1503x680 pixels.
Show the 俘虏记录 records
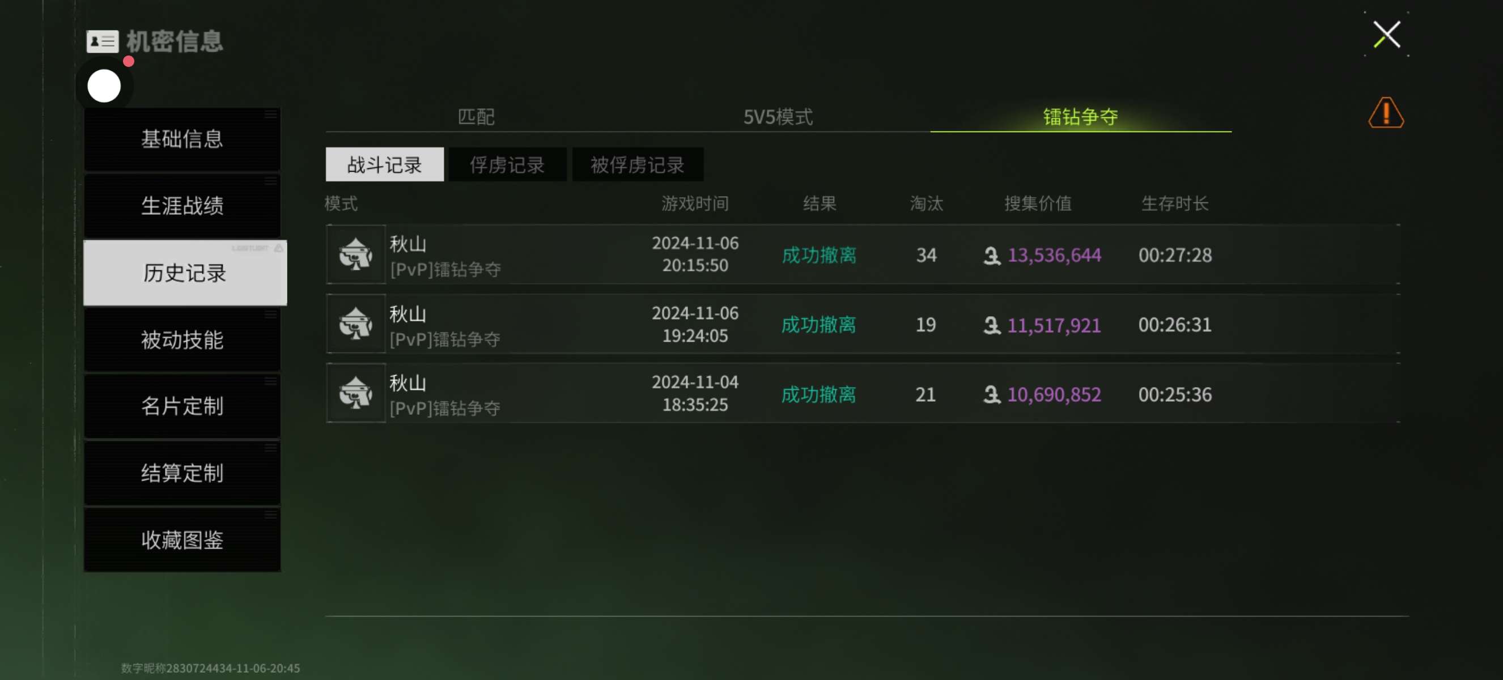[x=507, y=164]
